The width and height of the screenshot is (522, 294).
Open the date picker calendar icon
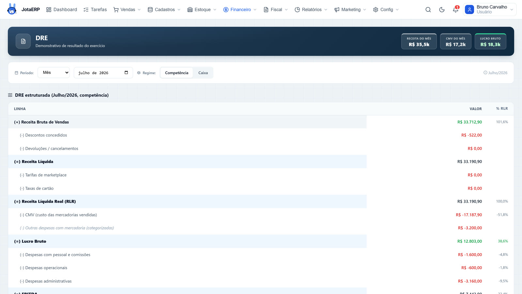126,73
